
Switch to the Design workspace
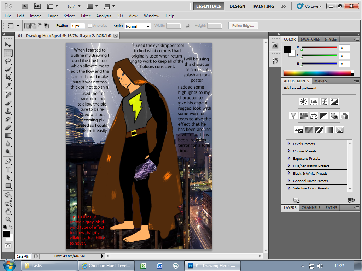[237, 6]
